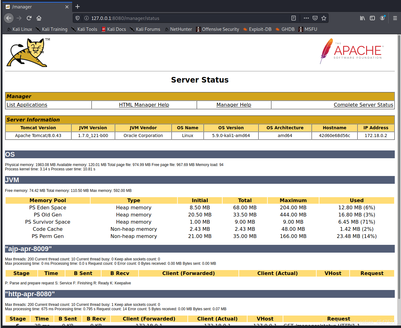Select the JVM version 1.7.0_121-b00 cell
This screenshot has height=328, width=401.
tap(93, 135)
